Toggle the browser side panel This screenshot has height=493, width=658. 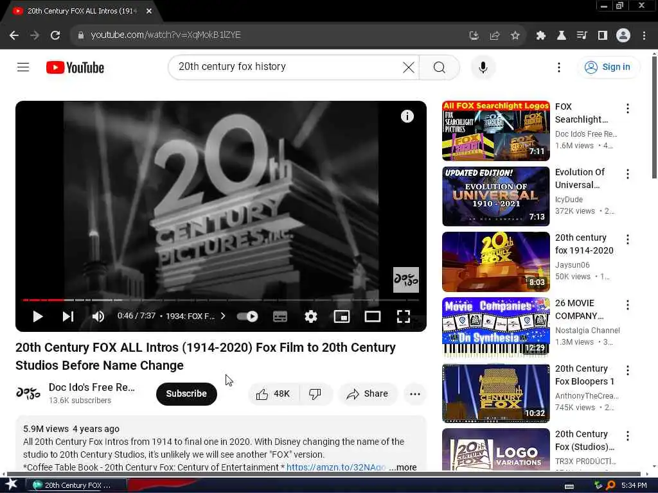point(602,36)
